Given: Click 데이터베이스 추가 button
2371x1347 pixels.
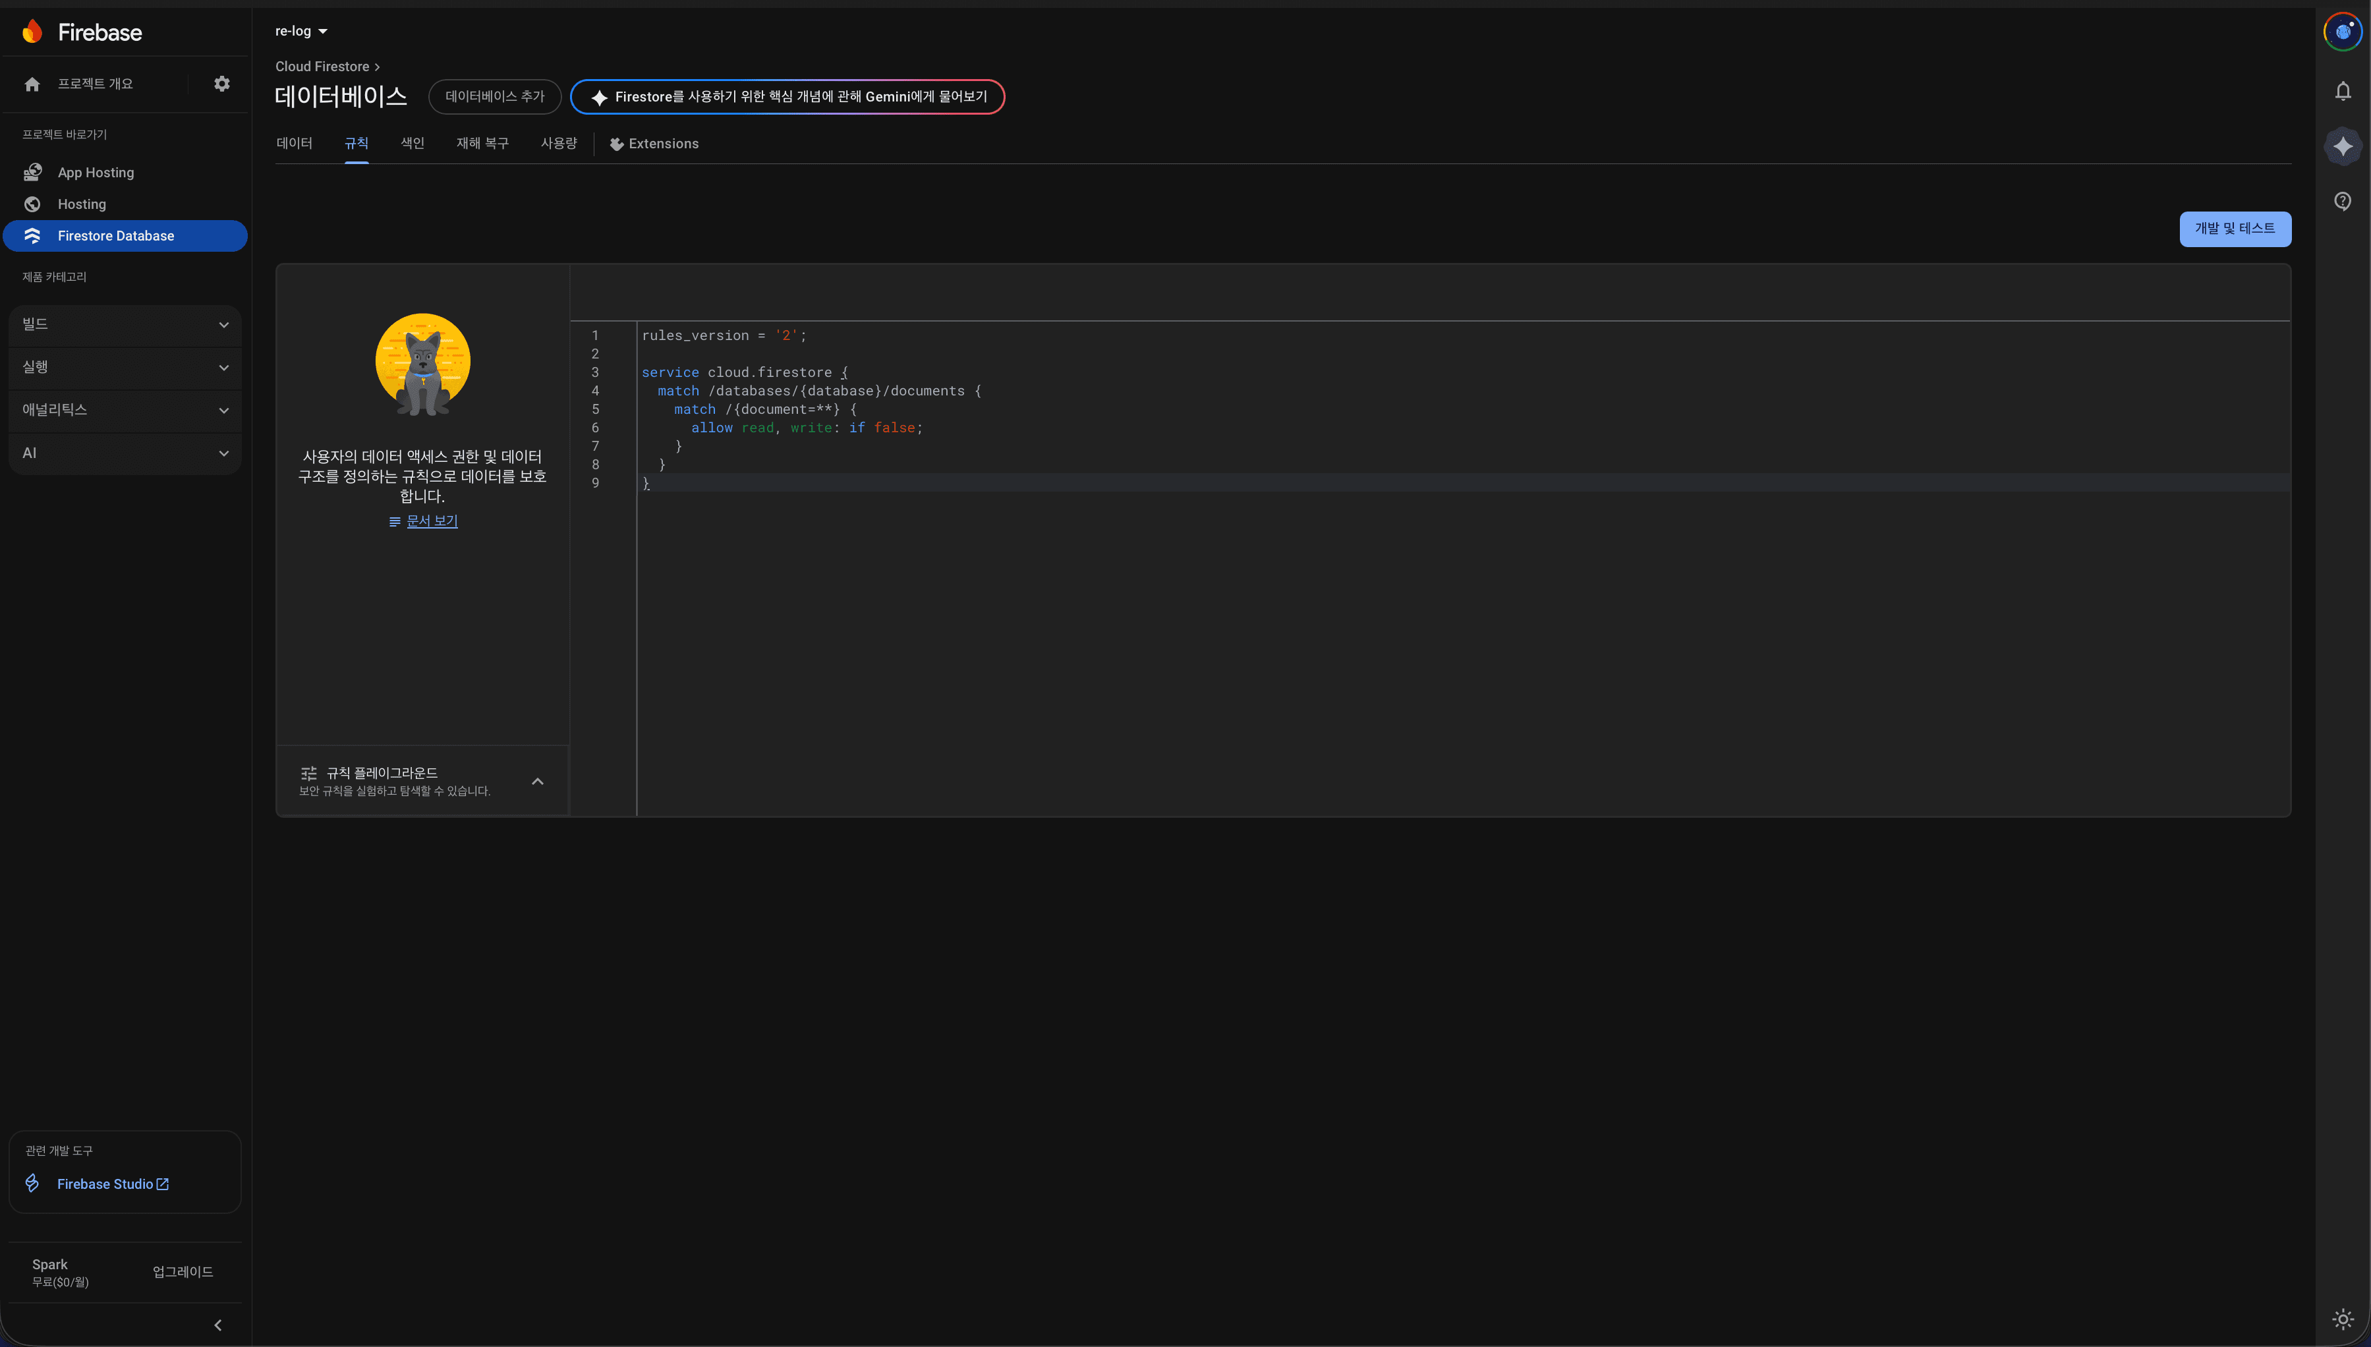Looking at the screenshot, I should pos(495,97).
